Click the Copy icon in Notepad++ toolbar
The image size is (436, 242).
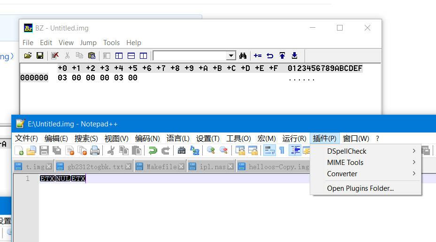click(x=124, y=151)
